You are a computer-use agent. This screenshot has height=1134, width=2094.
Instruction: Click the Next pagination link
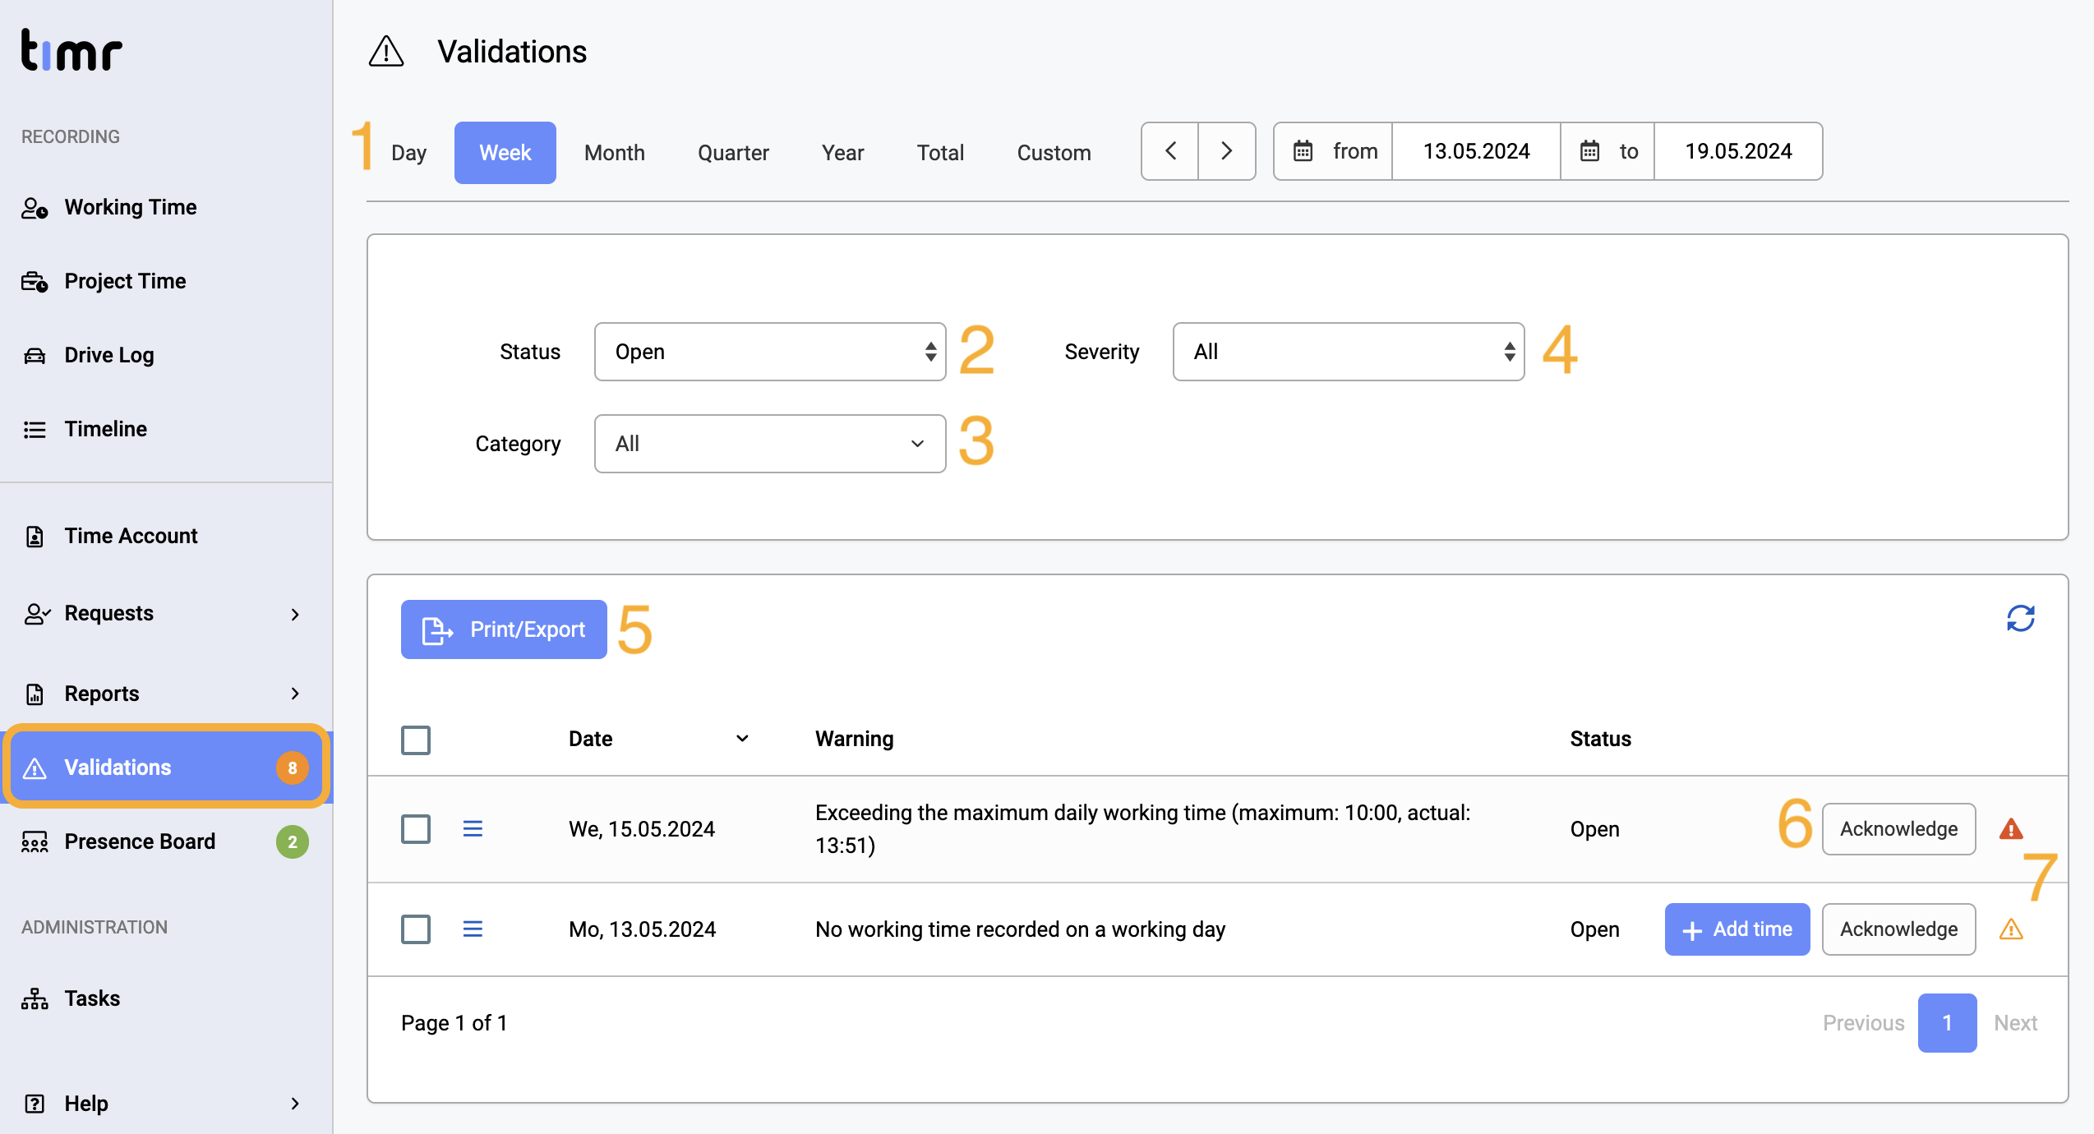(2015, 1023)
